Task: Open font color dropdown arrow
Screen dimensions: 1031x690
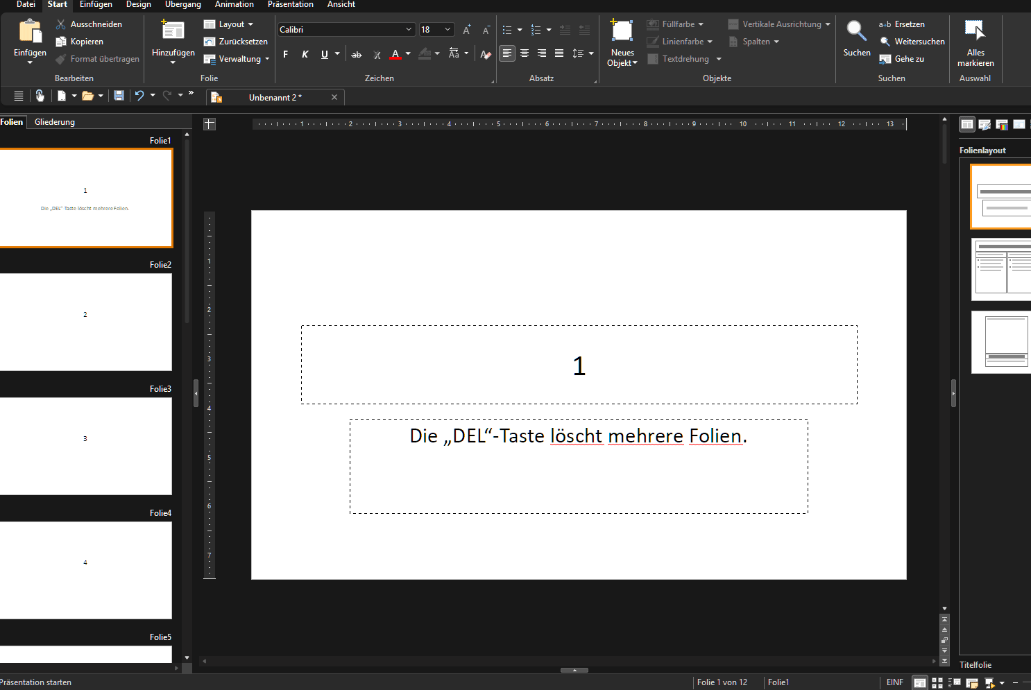Action: coord(408,54)
